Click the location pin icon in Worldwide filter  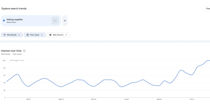(x=4, y=35)
